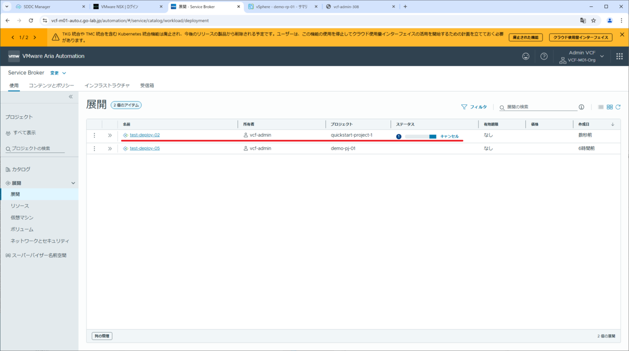Open the apps grid switcher icon
Viewport: 629px width, 351px height.
point(619,56)
